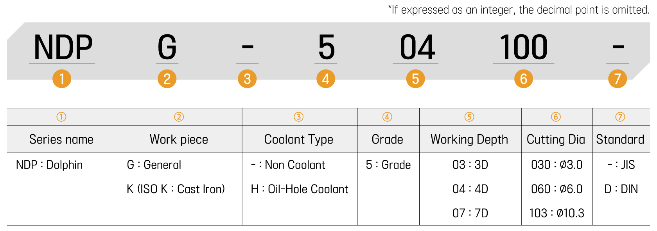Click the orange circle badge numbered 2

pos(167,79)
